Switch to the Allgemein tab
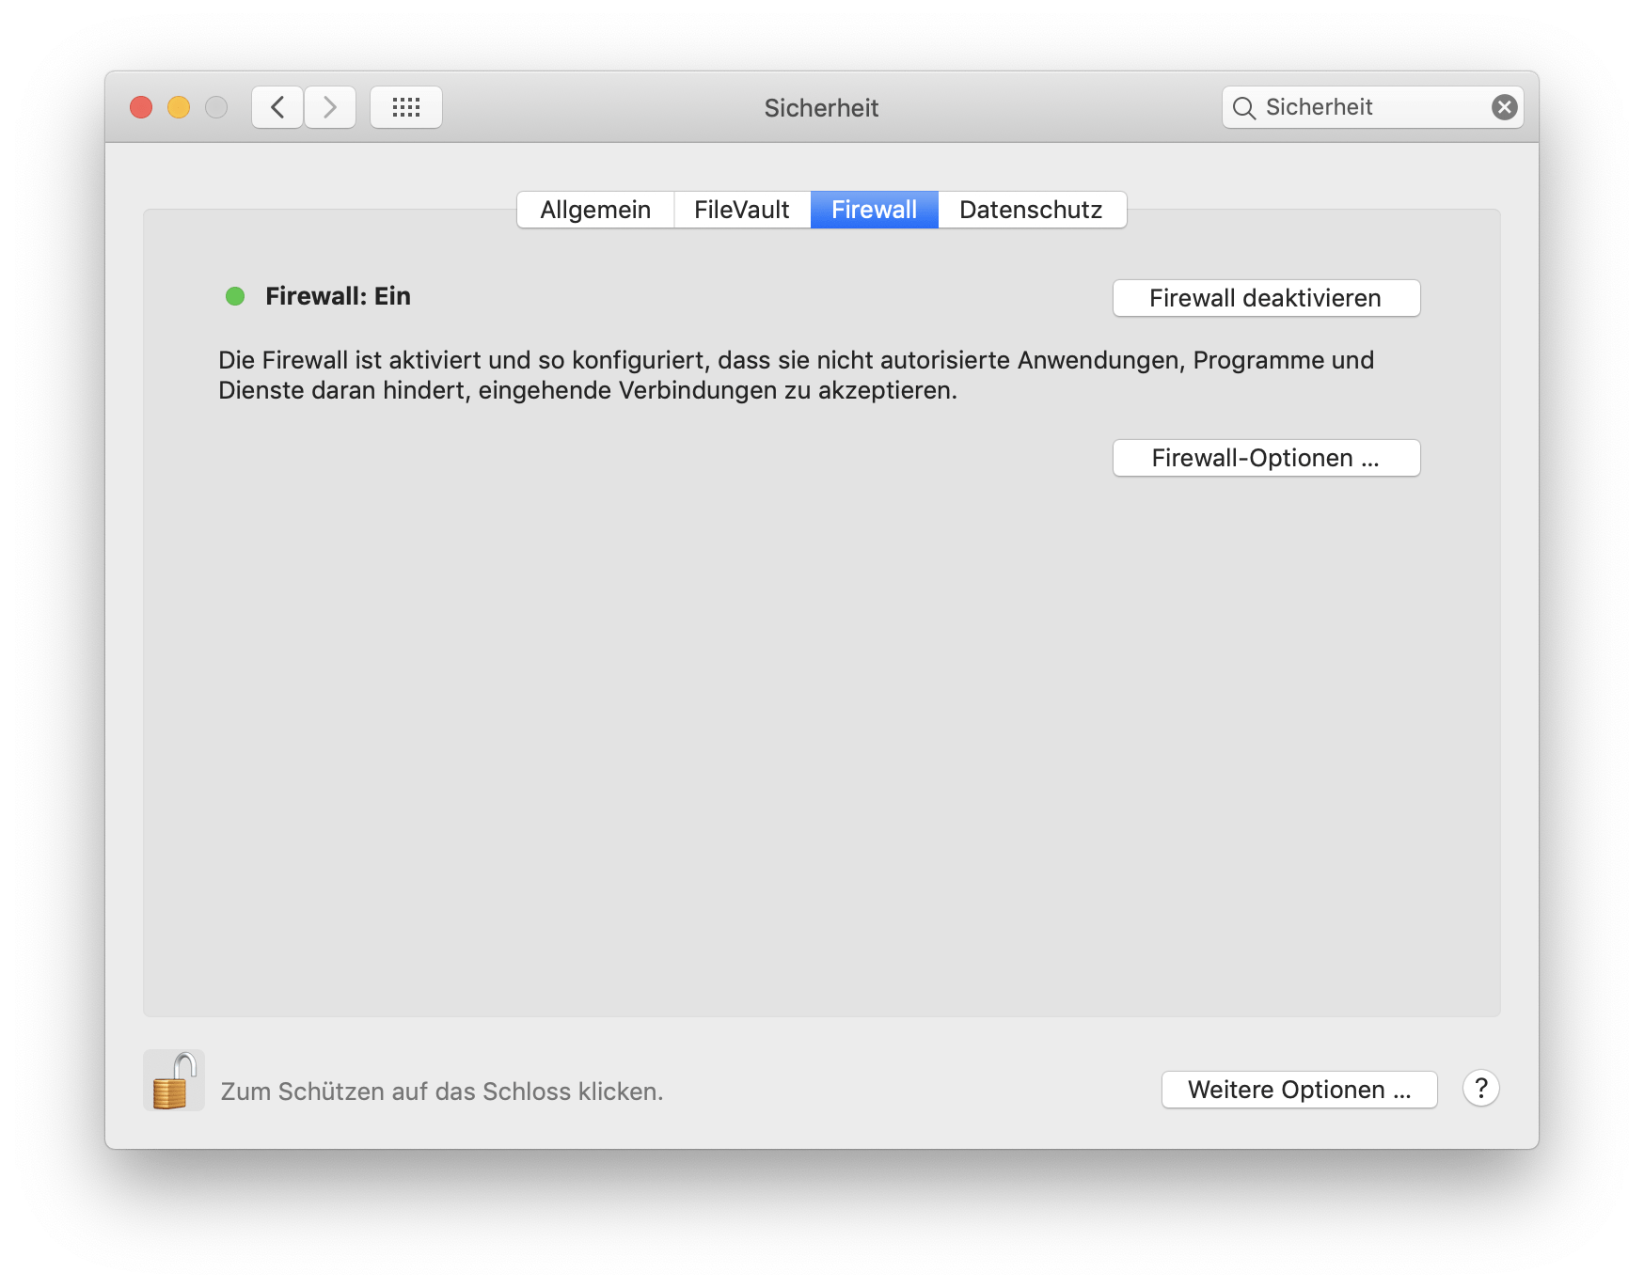The image size is (1644, 1288). (x=595, y=210)
